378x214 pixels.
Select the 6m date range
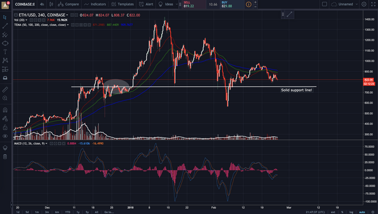point(57,212)
